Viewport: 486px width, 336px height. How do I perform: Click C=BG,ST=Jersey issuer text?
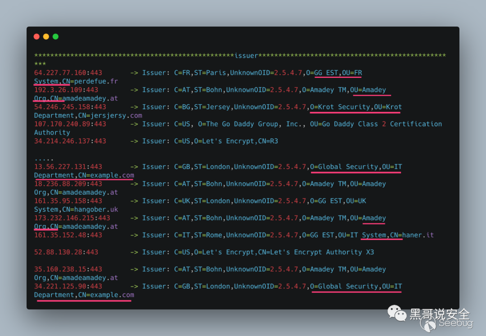point(202,107)
